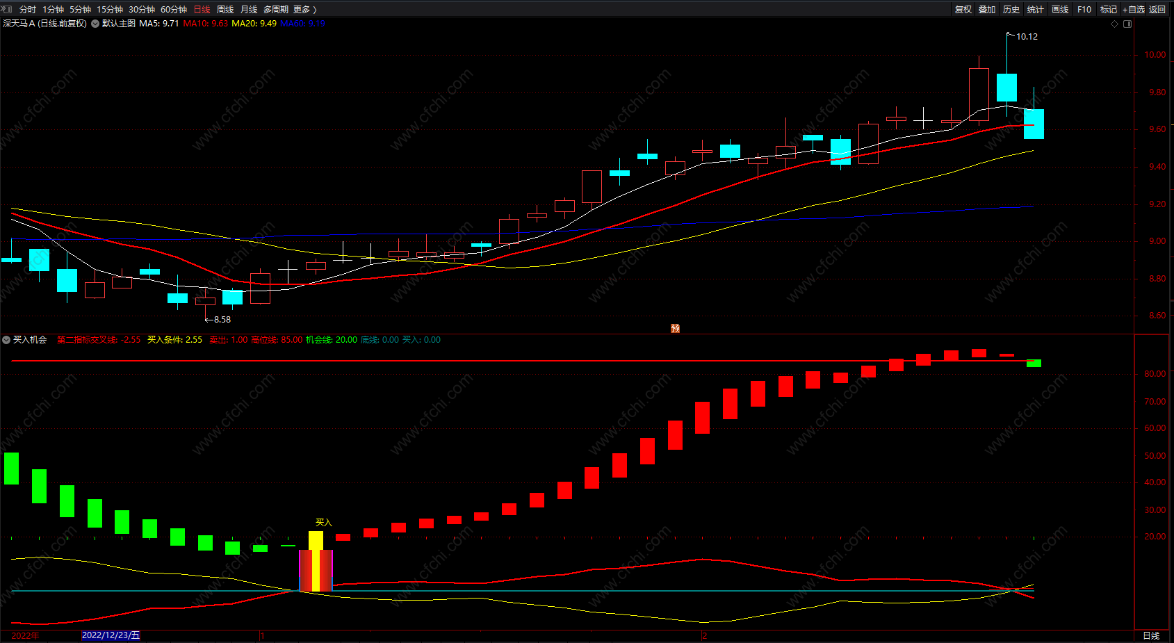Click the 预 forecast marker icon
1174x643 pixels.
tap(675, 329)
